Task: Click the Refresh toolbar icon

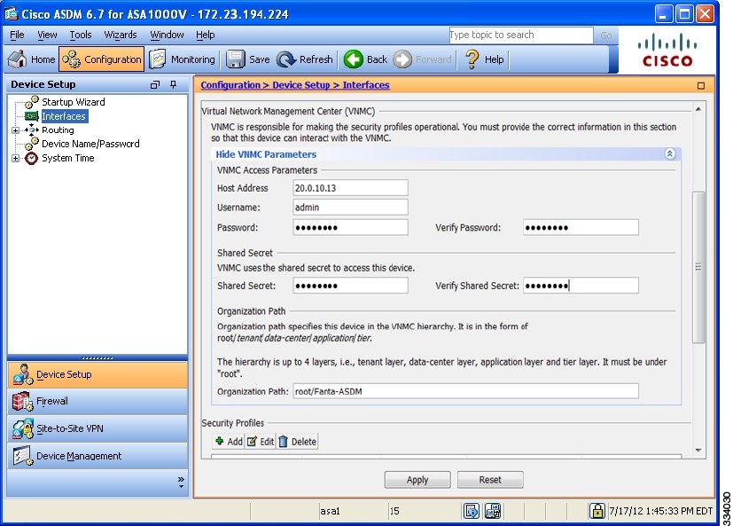Action: (x=285, y=59)
